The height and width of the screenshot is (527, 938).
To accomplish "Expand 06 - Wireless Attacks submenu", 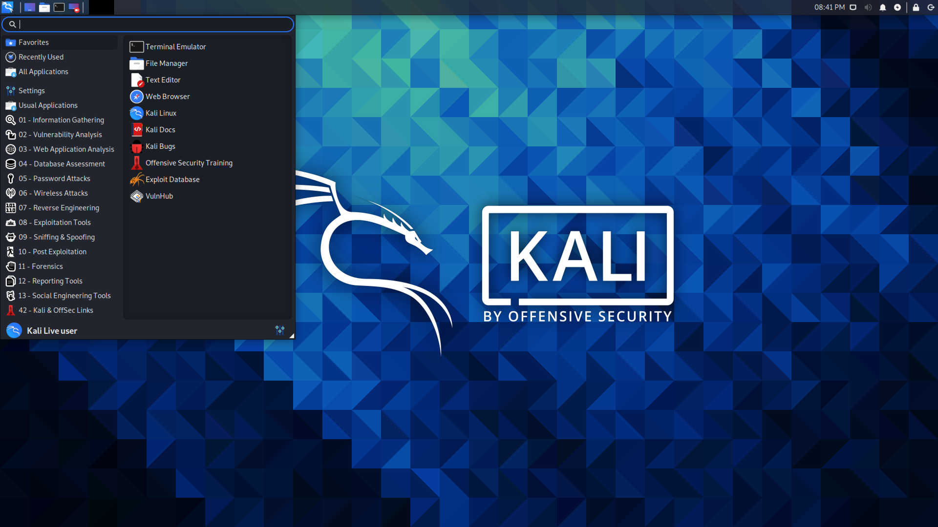I will coord(53,193).
